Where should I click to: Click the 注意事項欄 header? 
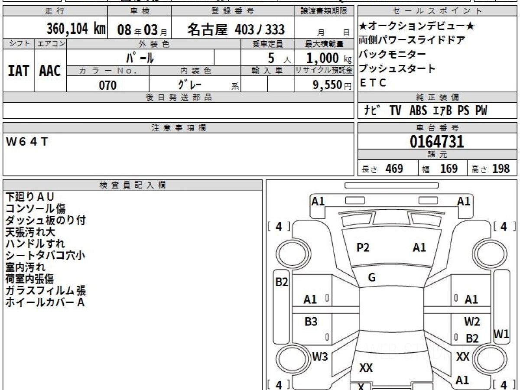178,128
